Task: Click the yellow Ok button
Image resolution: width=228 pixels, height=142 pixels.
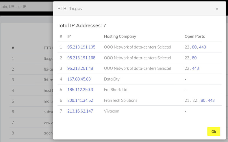Action: (214, 132)
